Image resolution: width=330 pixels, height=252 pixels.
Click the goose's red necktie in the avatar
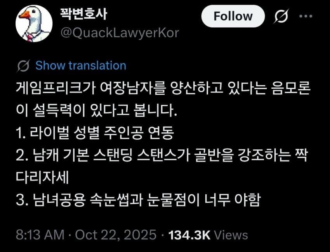[x=29, y=37]
